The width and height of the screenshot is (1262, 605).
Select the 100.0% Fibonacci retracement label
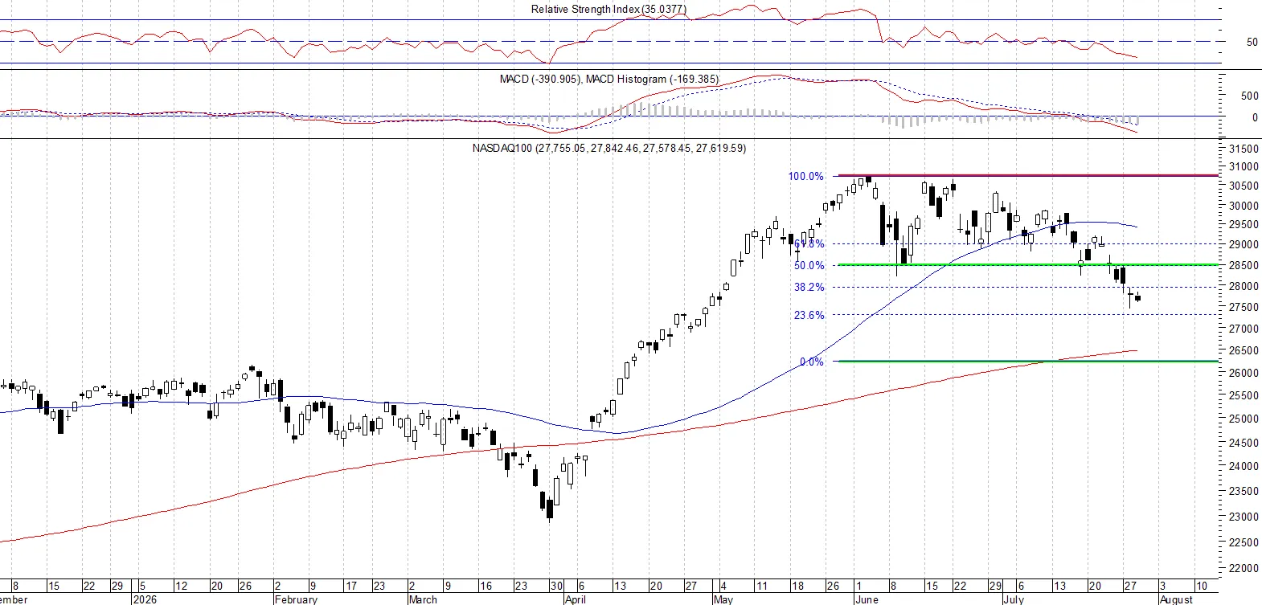806,176
